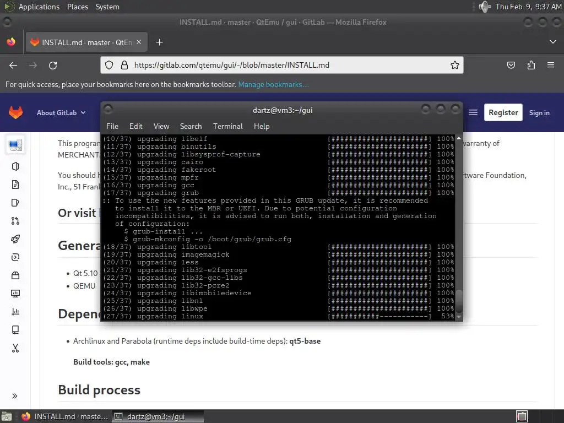This screenshot has width=564, height=423.
Task: Go back in Firefox
Action: coord(13,65)
